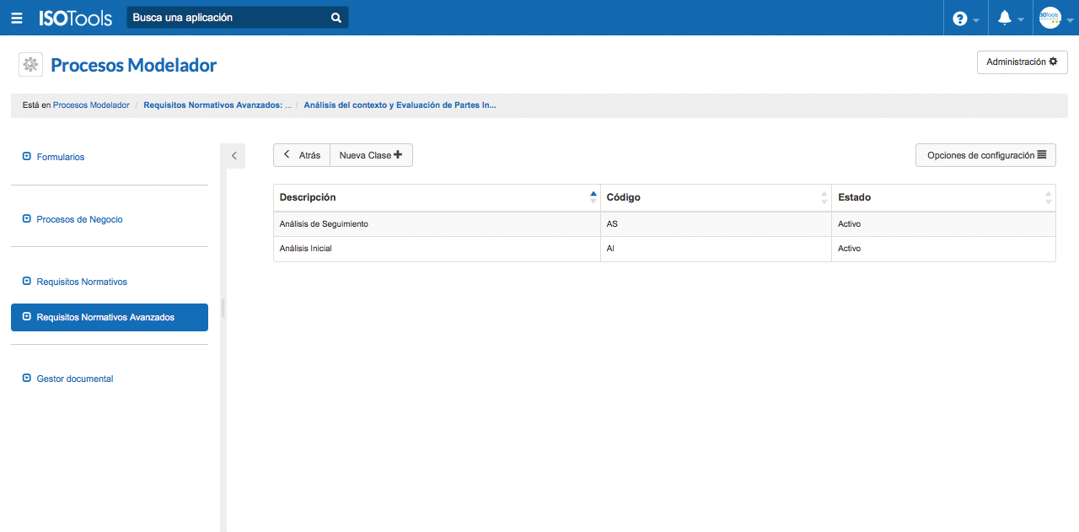Viewport: 1079px width, 532px height.
Task: Collapse the left sidebar panel chevron
Action: (234, 156)
